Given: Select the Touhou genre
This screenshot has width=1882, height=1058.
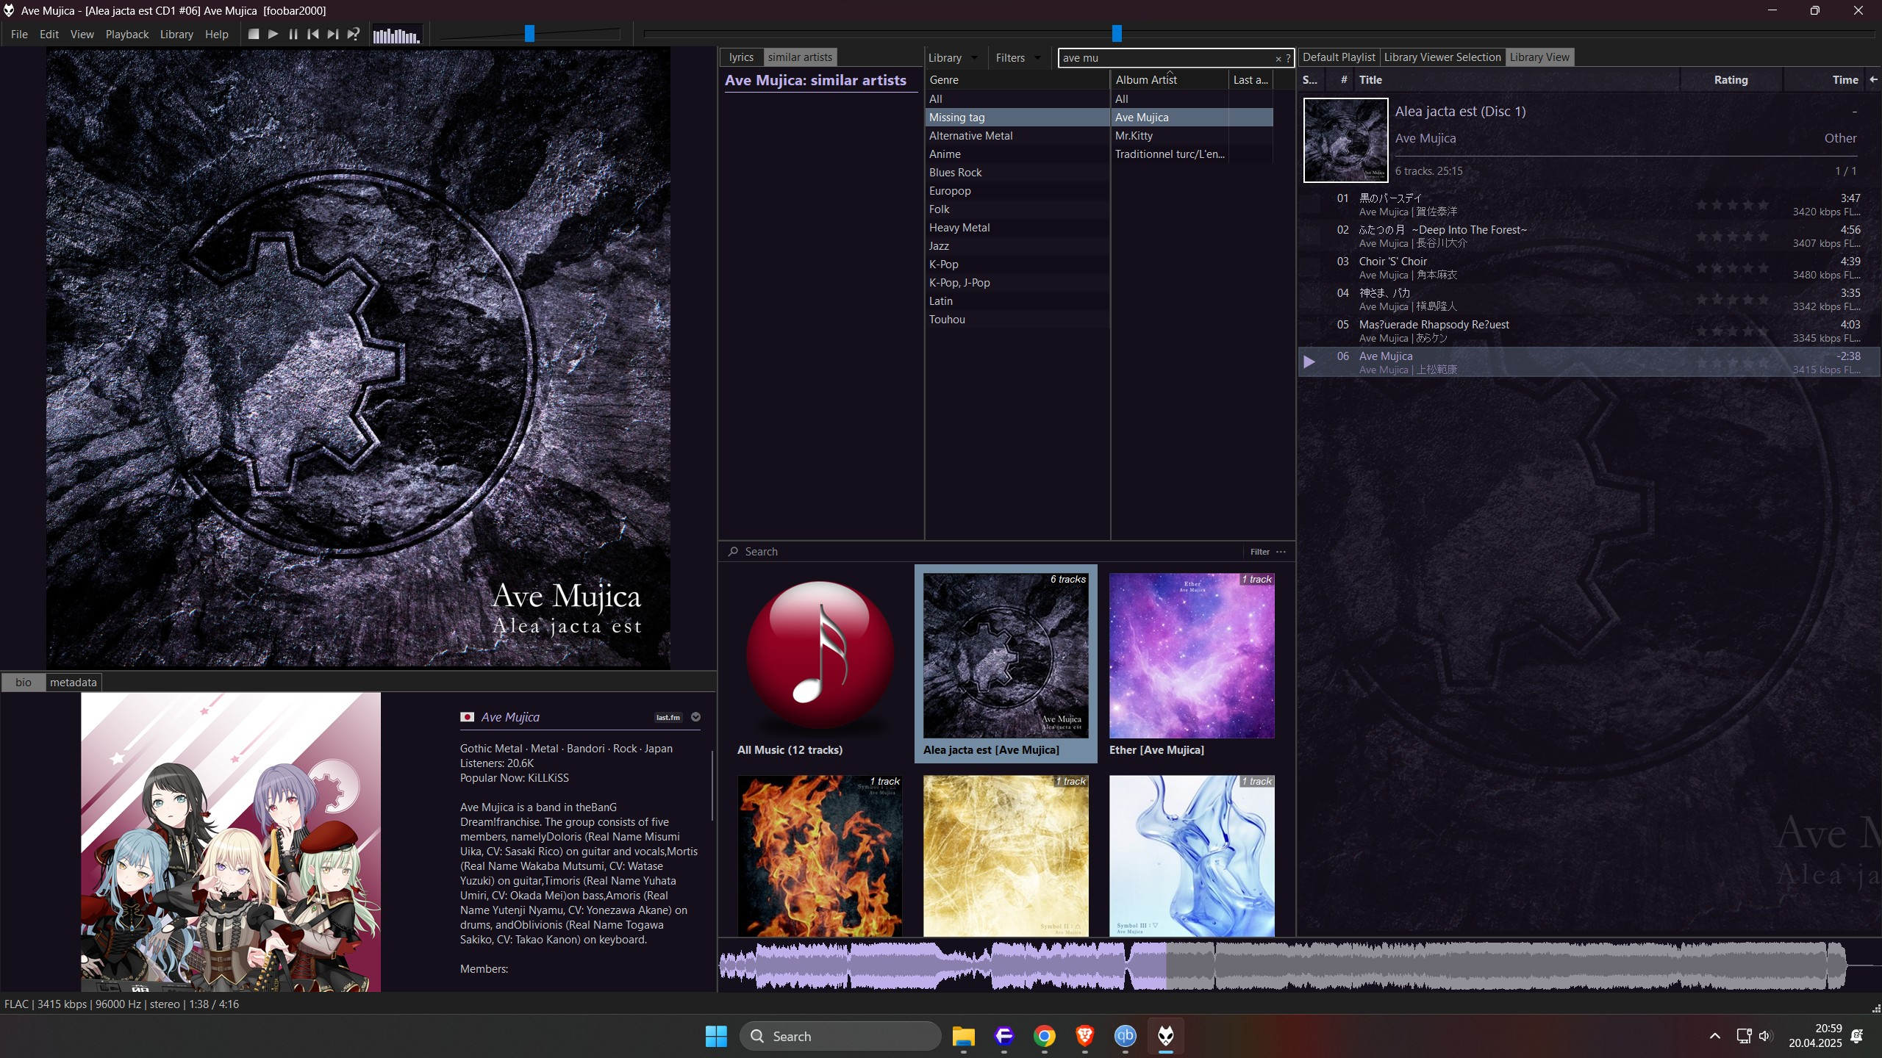Looking at the screenshot, I should [1017, 319].
